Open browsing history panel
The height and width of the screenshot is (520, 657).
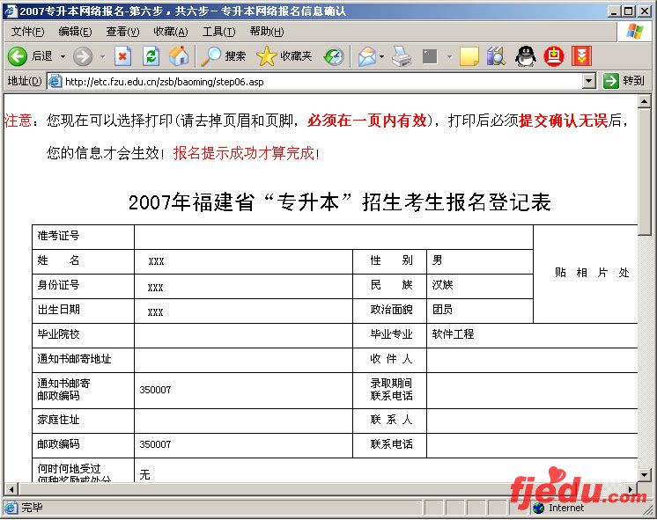(334, 56)
